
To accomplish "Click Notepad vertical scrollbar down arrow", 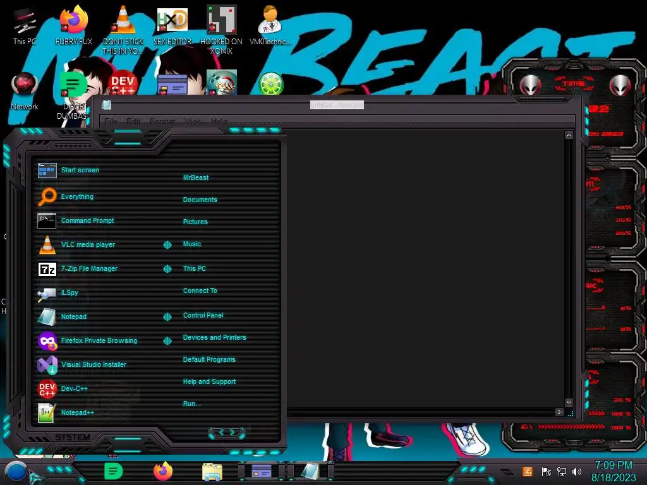I will coord(569,402).
